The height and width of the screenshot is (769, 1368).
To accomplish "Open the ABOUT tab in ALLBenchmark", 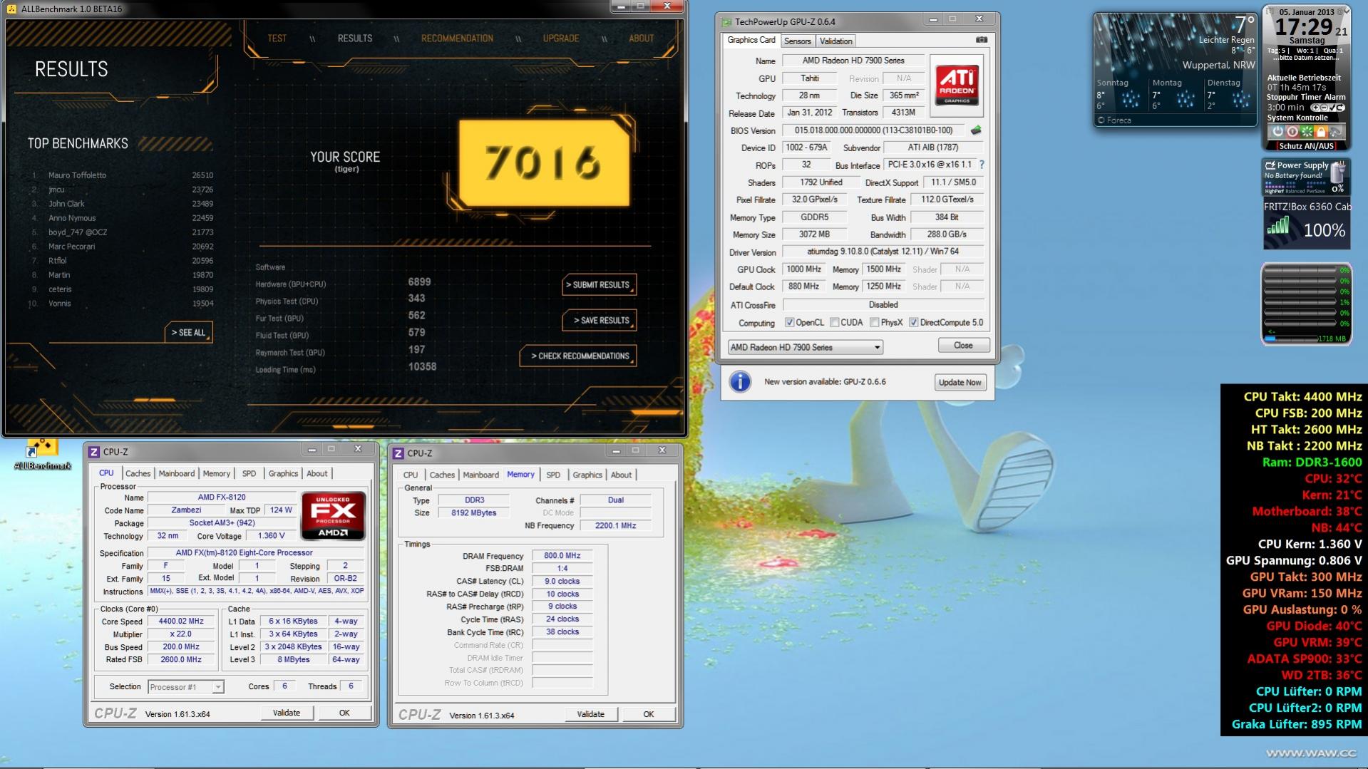I will click(x=641, y=38).
